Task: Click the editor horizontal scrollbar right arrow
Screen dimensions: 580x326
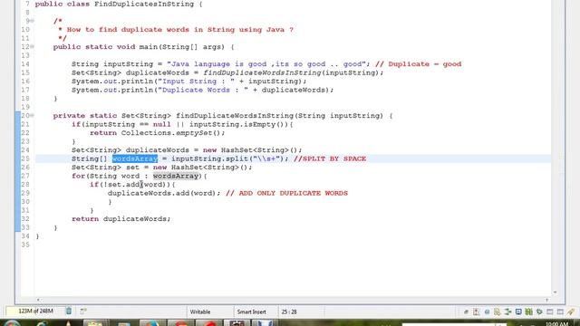Action: pyautogui.click(x=547, y=300)
